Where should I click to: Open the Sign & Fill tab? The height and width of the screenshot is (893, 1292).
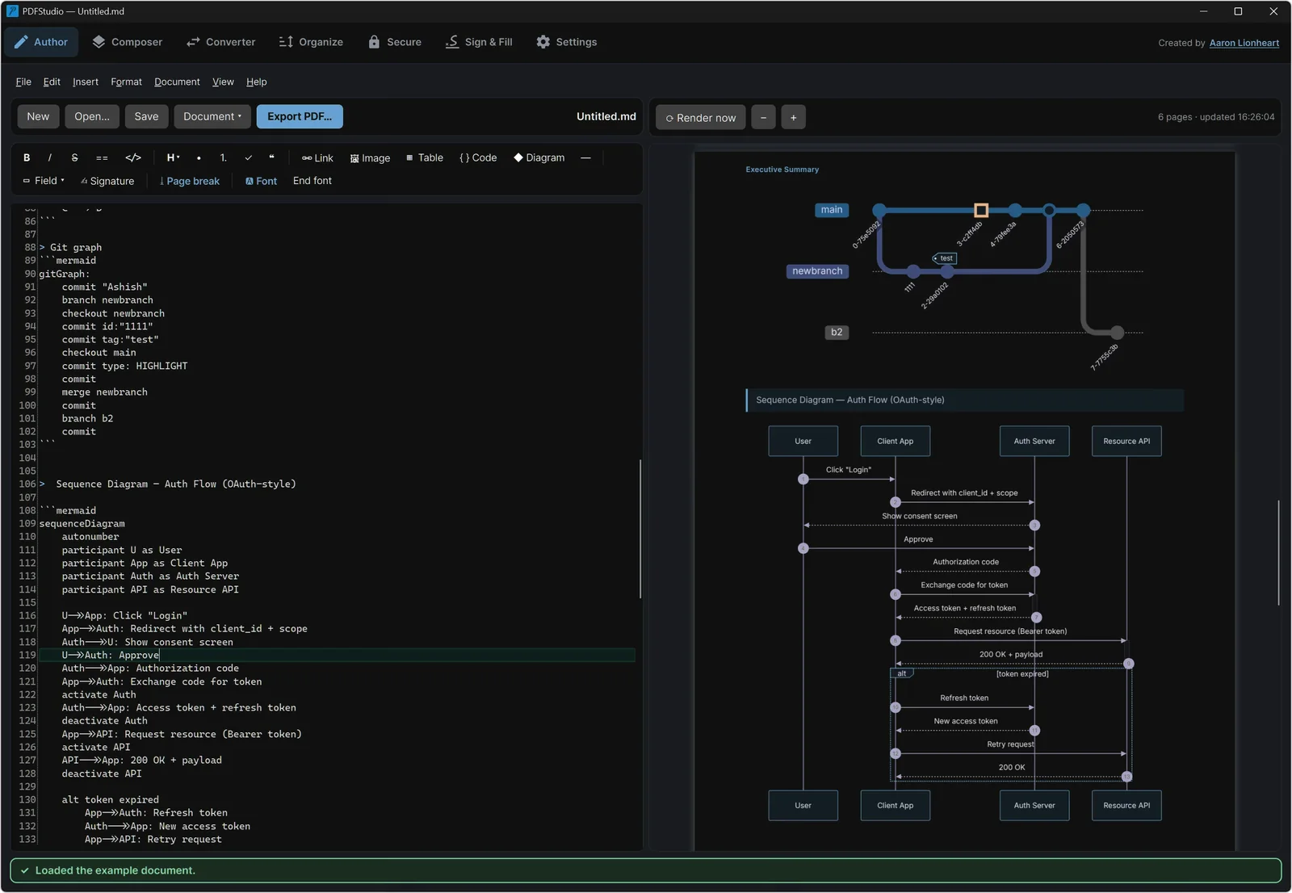(x=479, y=42)
